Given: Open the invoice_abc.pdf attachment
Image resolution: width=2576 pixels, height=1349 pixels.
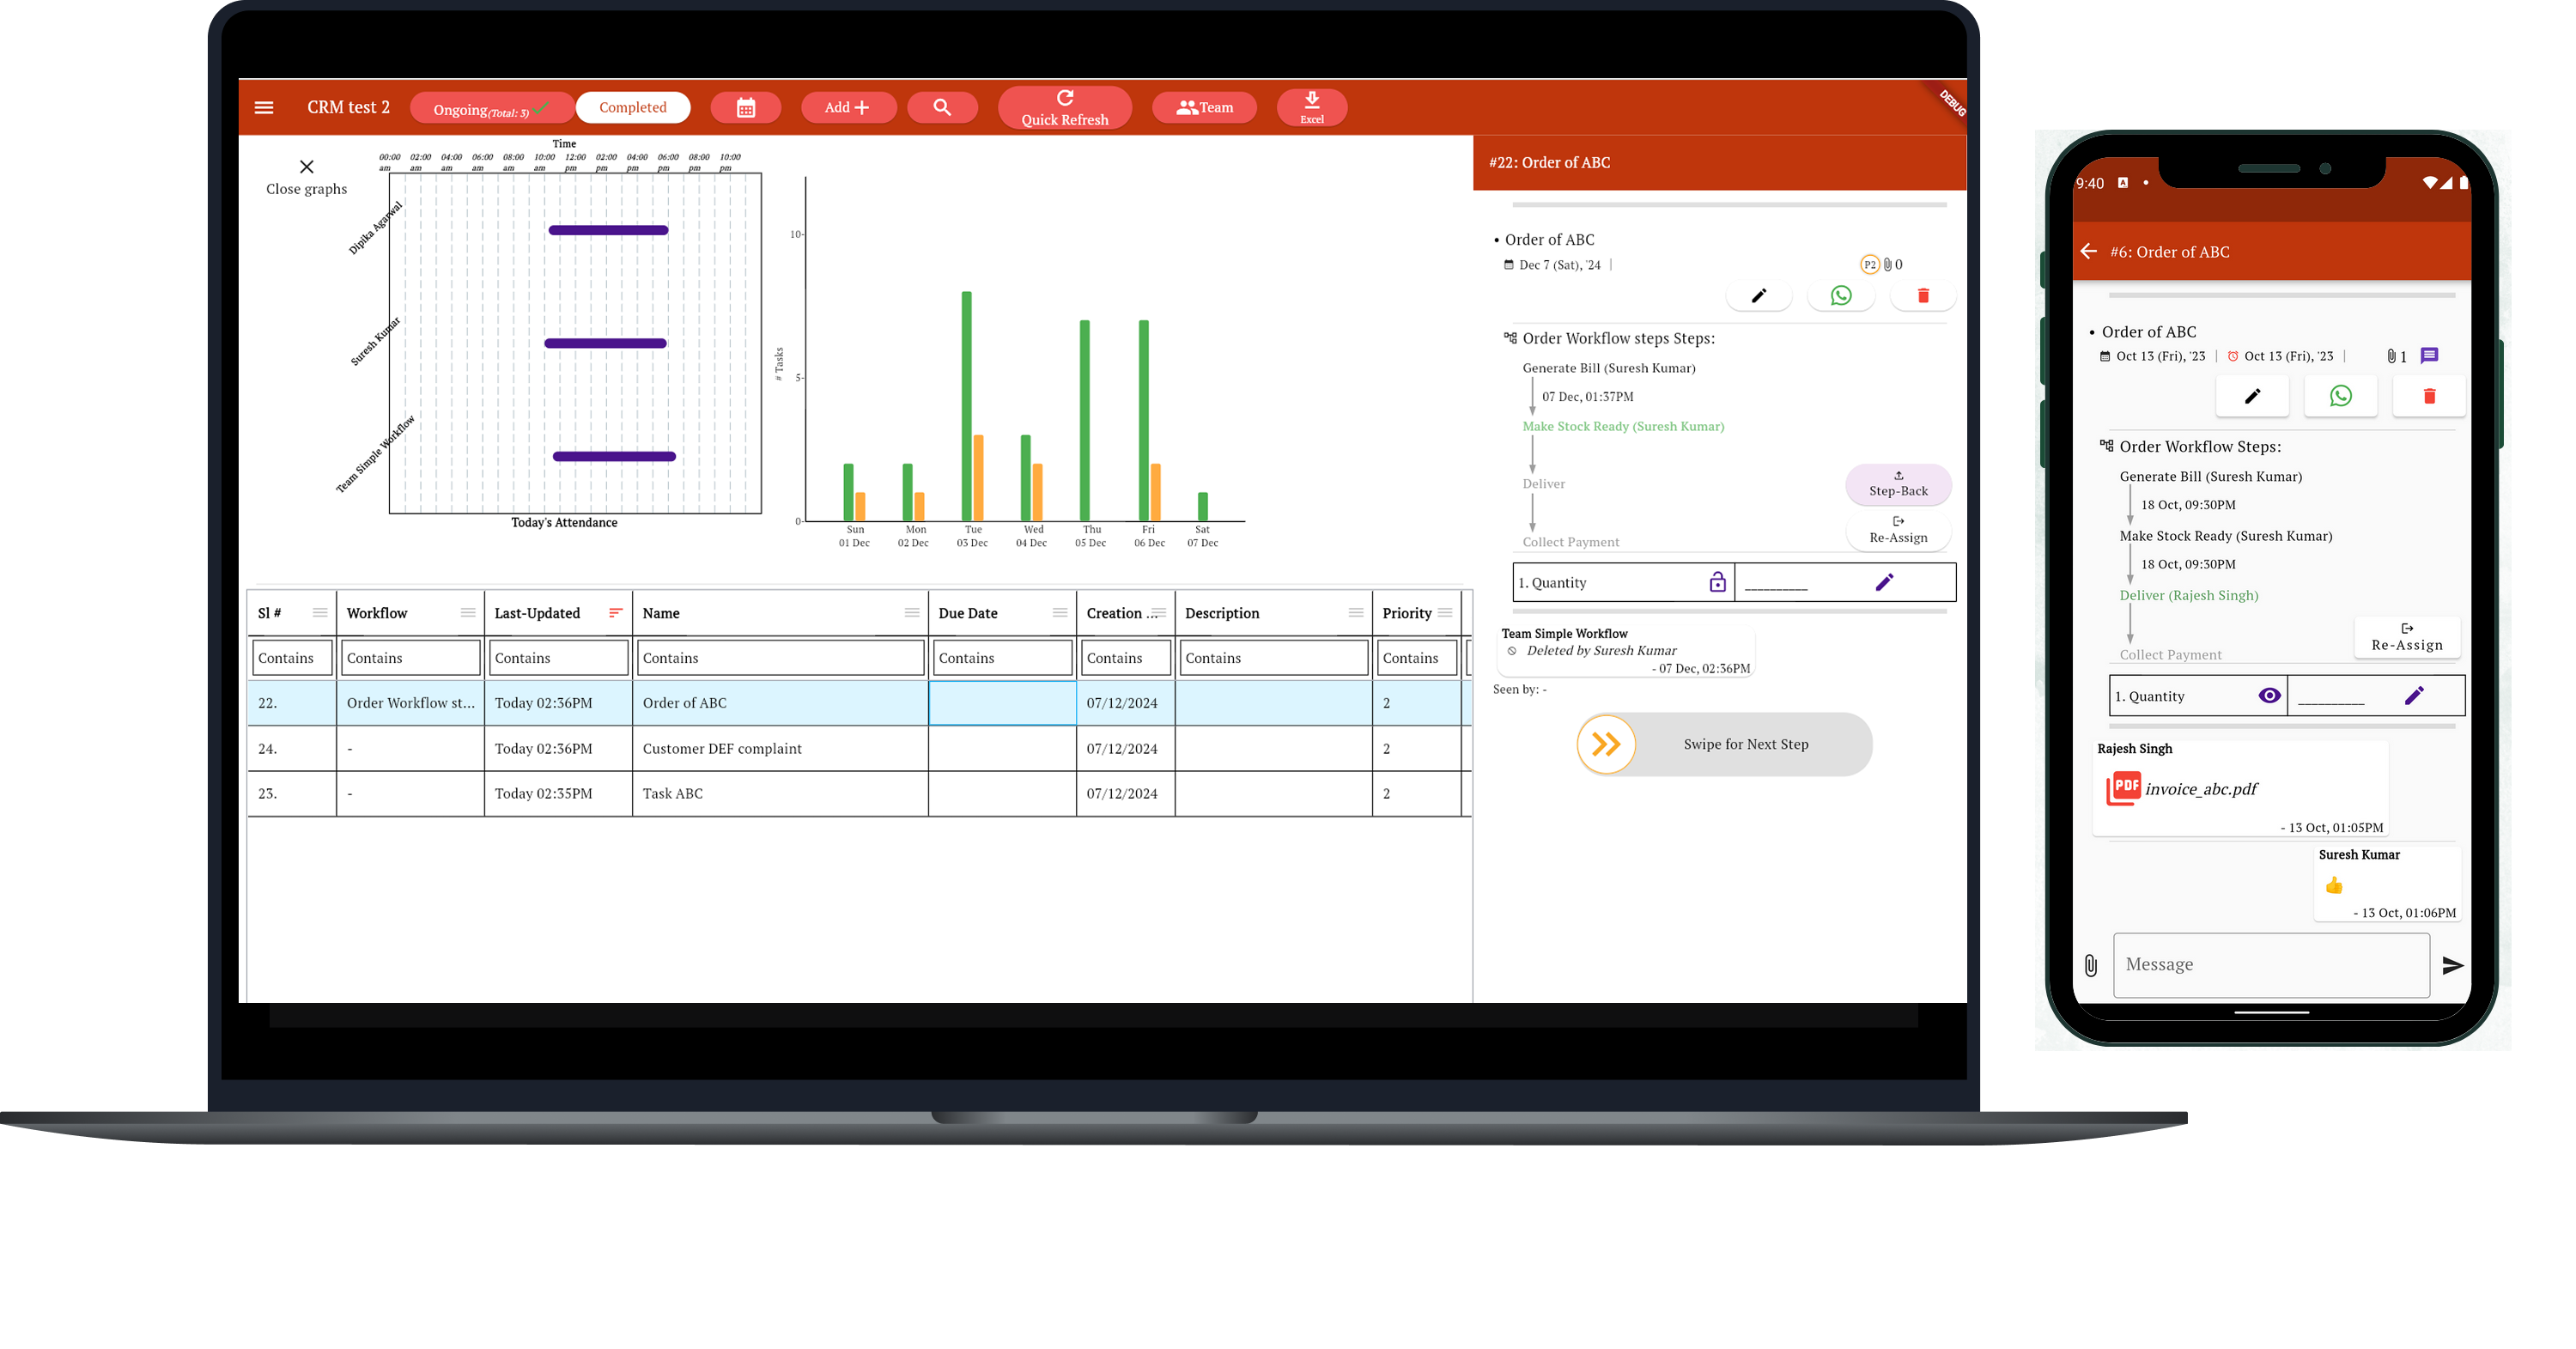Looking at the screenshot, I should [2182, 788].
